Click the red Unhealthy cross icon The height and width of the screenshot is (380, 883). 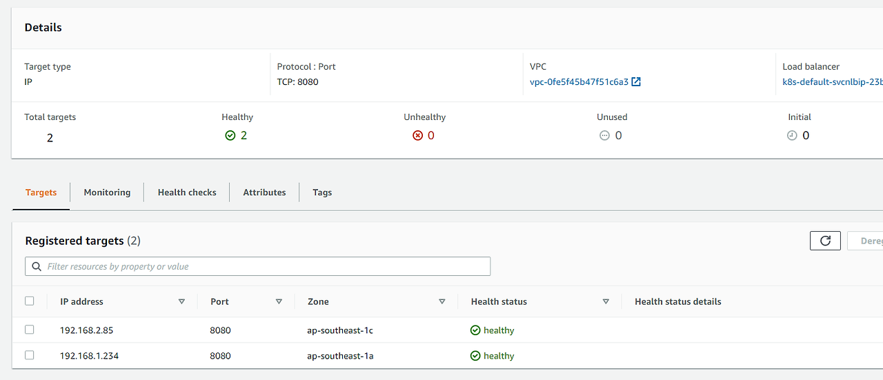click(417, 136)
